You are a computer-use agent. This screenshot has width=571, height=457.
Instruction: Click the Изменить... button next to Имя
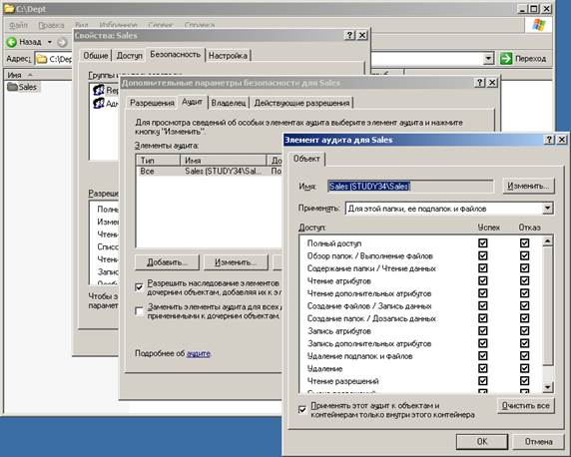point(528,186)
